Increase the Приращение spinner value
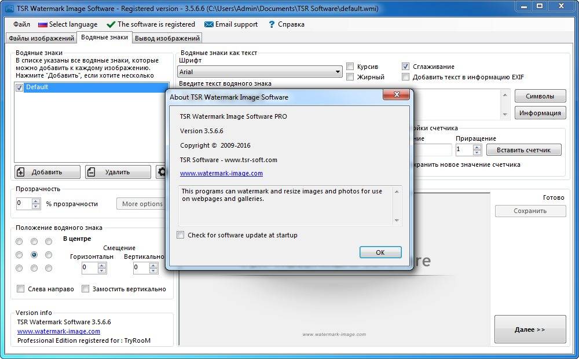 (477, 148)
